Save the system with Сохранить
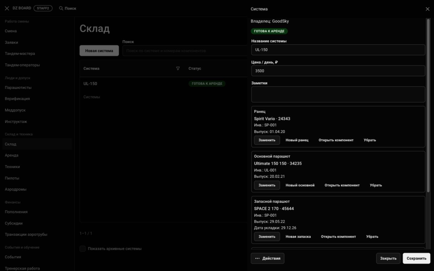Screen dimensions: 434x271 click(x=417, y=258)
